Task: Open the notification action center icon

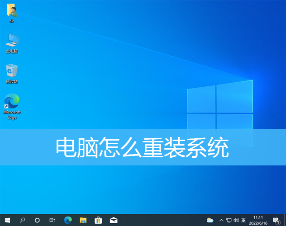Action: [276, 220]
